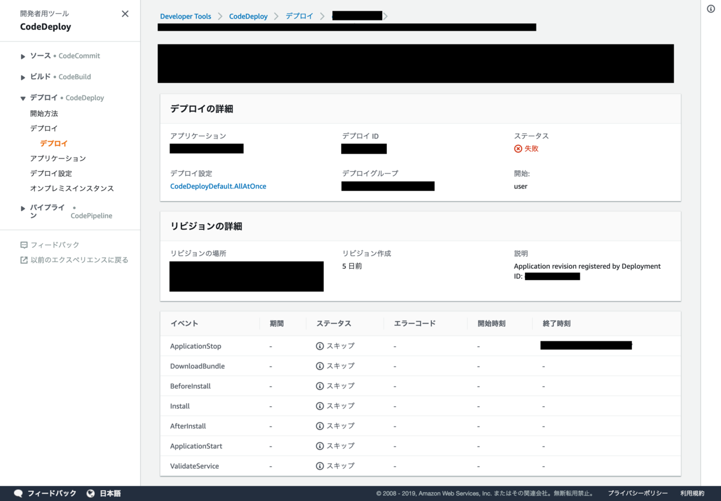Click info icon in DownloadBundle row
Image resolution: width=721 pixels, height=501 pixels.
[x=320, y=366]
